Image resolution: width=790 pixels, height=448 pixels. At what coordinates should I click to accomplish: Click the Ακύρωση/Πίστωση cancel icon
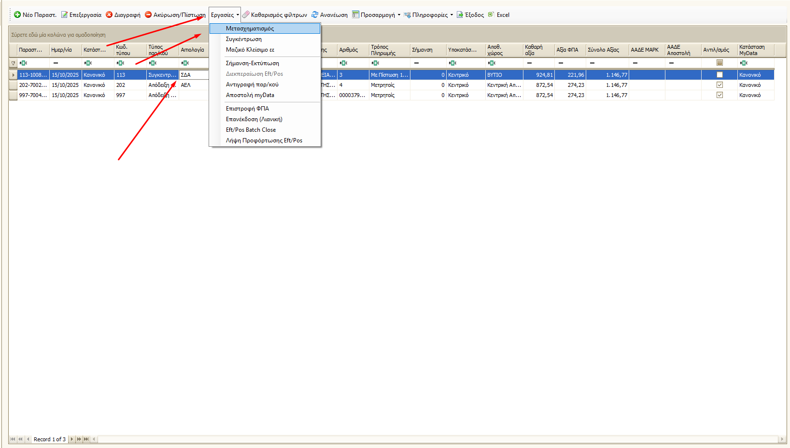point(149,15)
